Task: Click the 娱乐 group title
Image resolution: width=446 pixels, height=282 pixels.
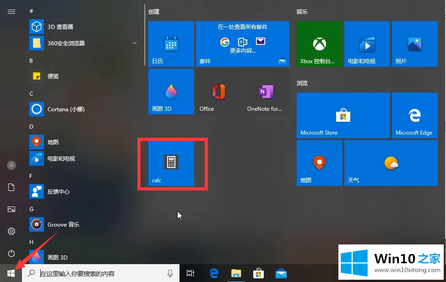Action: [x=302, y=11]
